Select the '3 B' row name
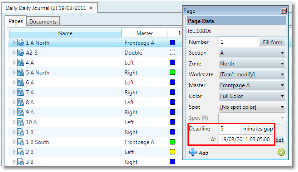Image resolution: width=298 pixels, height=172 pixels. (29, 162)
